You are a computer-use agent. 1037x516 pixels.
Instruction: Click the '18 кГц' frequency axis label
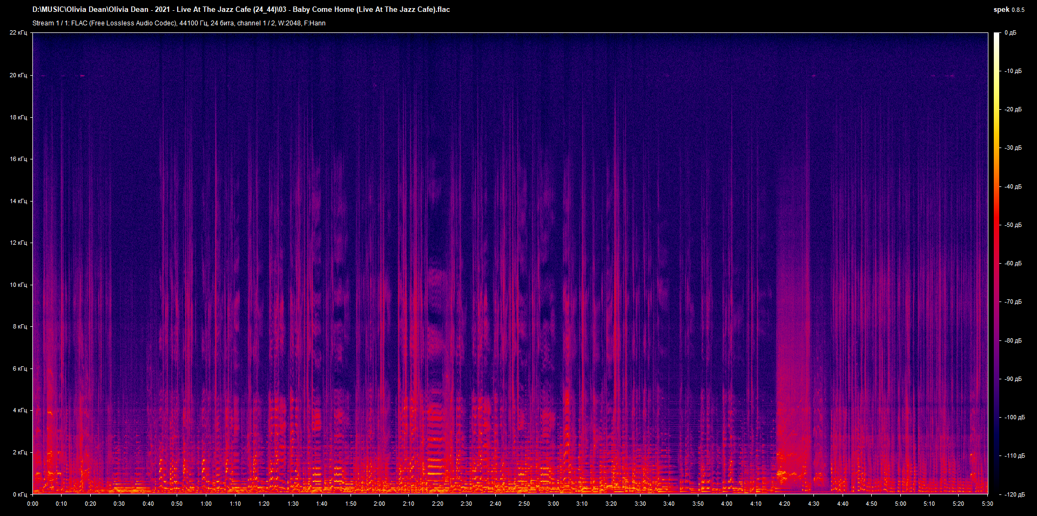(18, 117)
